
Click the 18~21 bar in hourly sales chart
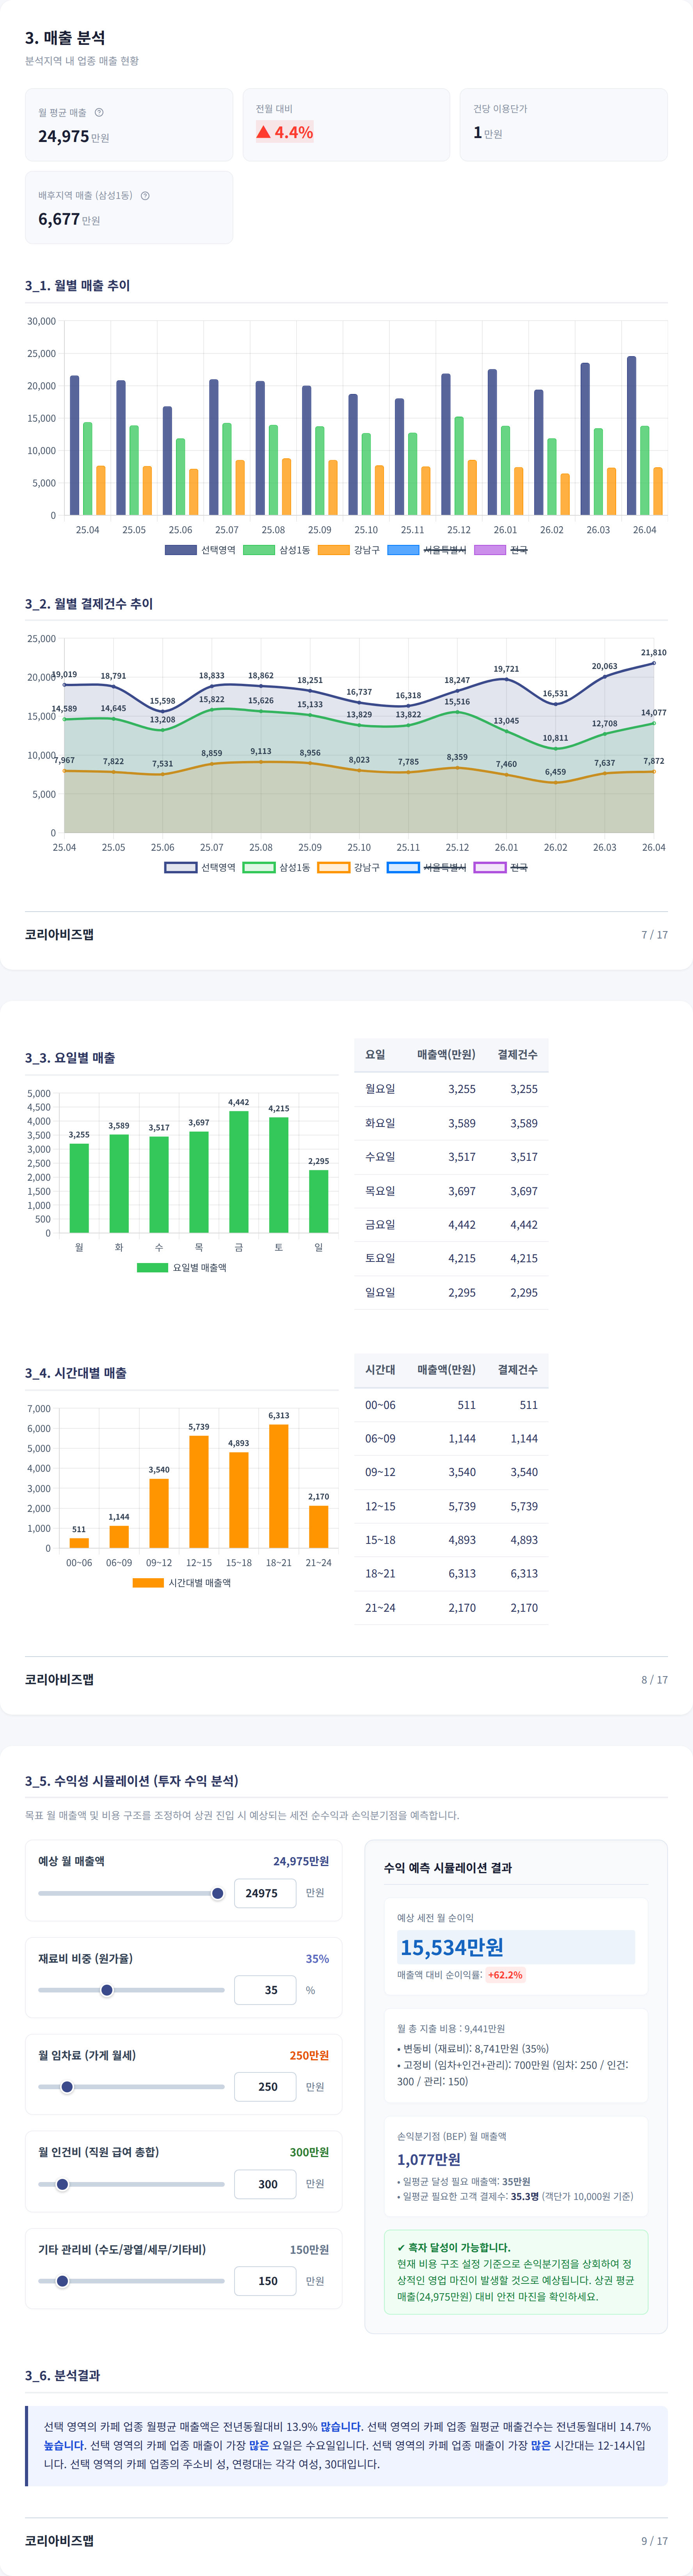point(279,1486)
